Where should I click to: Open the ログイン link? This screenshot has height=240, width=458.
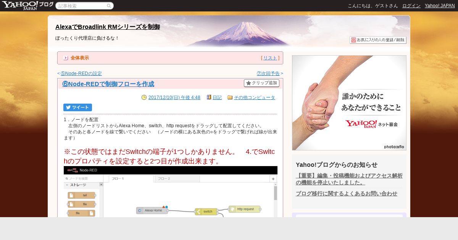411,6
